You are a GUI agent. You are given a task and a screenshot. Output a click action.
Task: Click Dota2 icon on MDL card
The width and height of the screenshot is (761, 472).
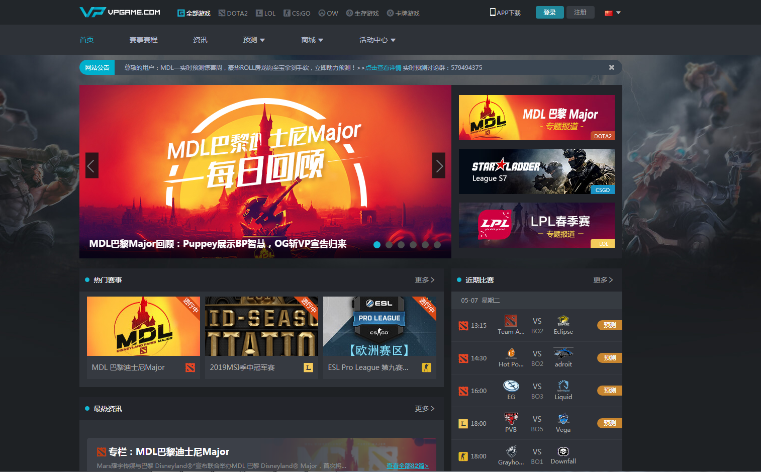[190, 367]
